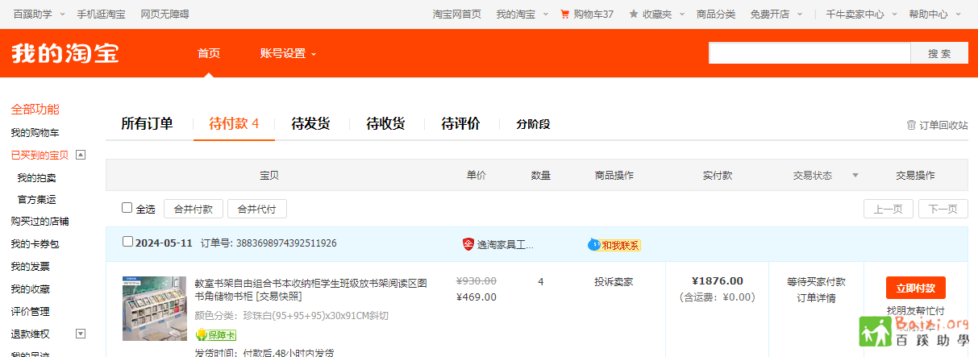Click the red shield store badge icon
Image resolution: width=978 pixels, height=357 pixels.
(x=468, y=244)
